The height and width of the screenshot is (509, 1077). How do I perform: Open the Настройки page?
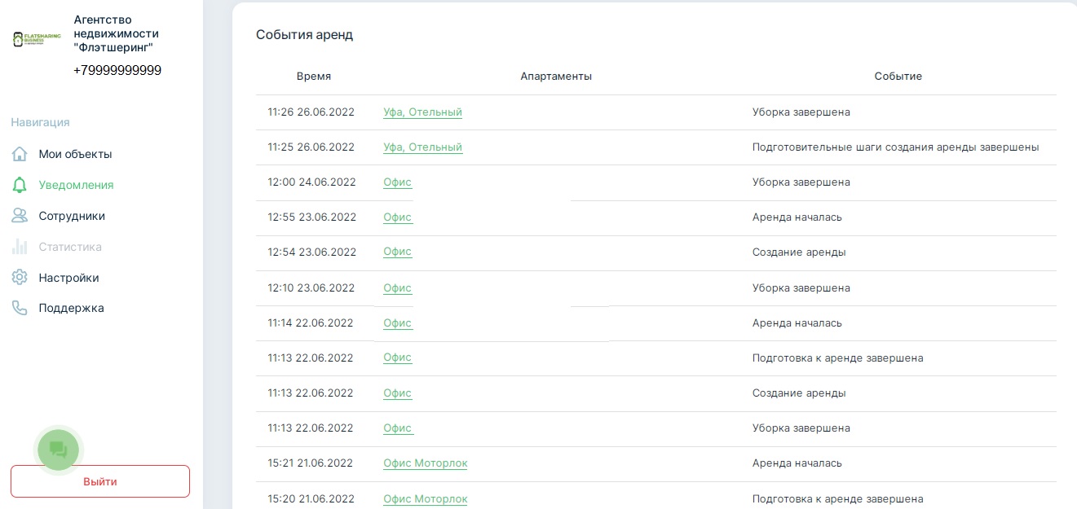click(68, 278)
